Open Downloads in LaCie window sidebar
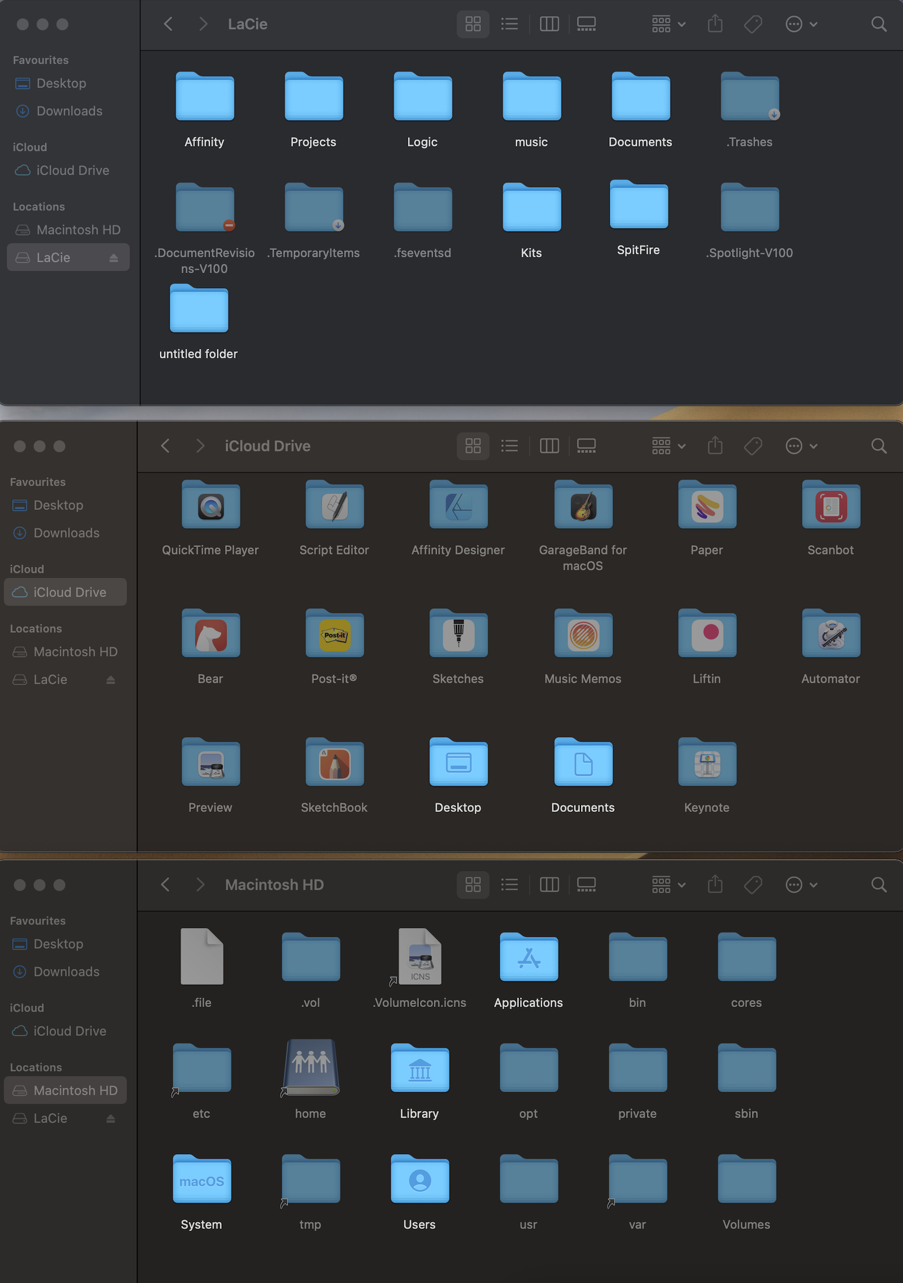903x1283 pixels. click(x=68, y=111)
